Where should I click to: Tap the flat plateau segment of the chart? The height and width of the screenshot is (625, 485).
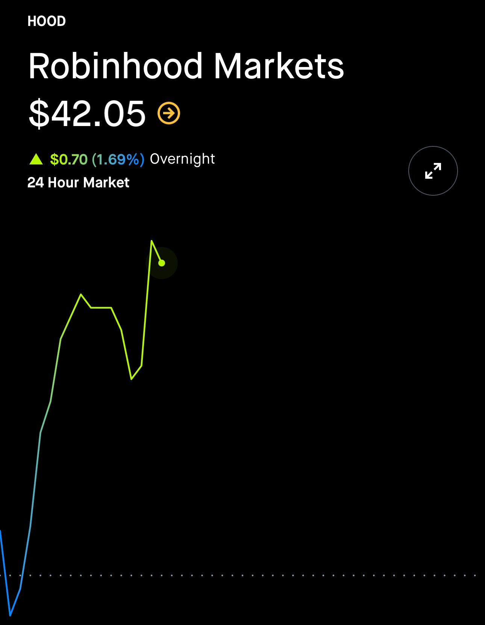101,308
